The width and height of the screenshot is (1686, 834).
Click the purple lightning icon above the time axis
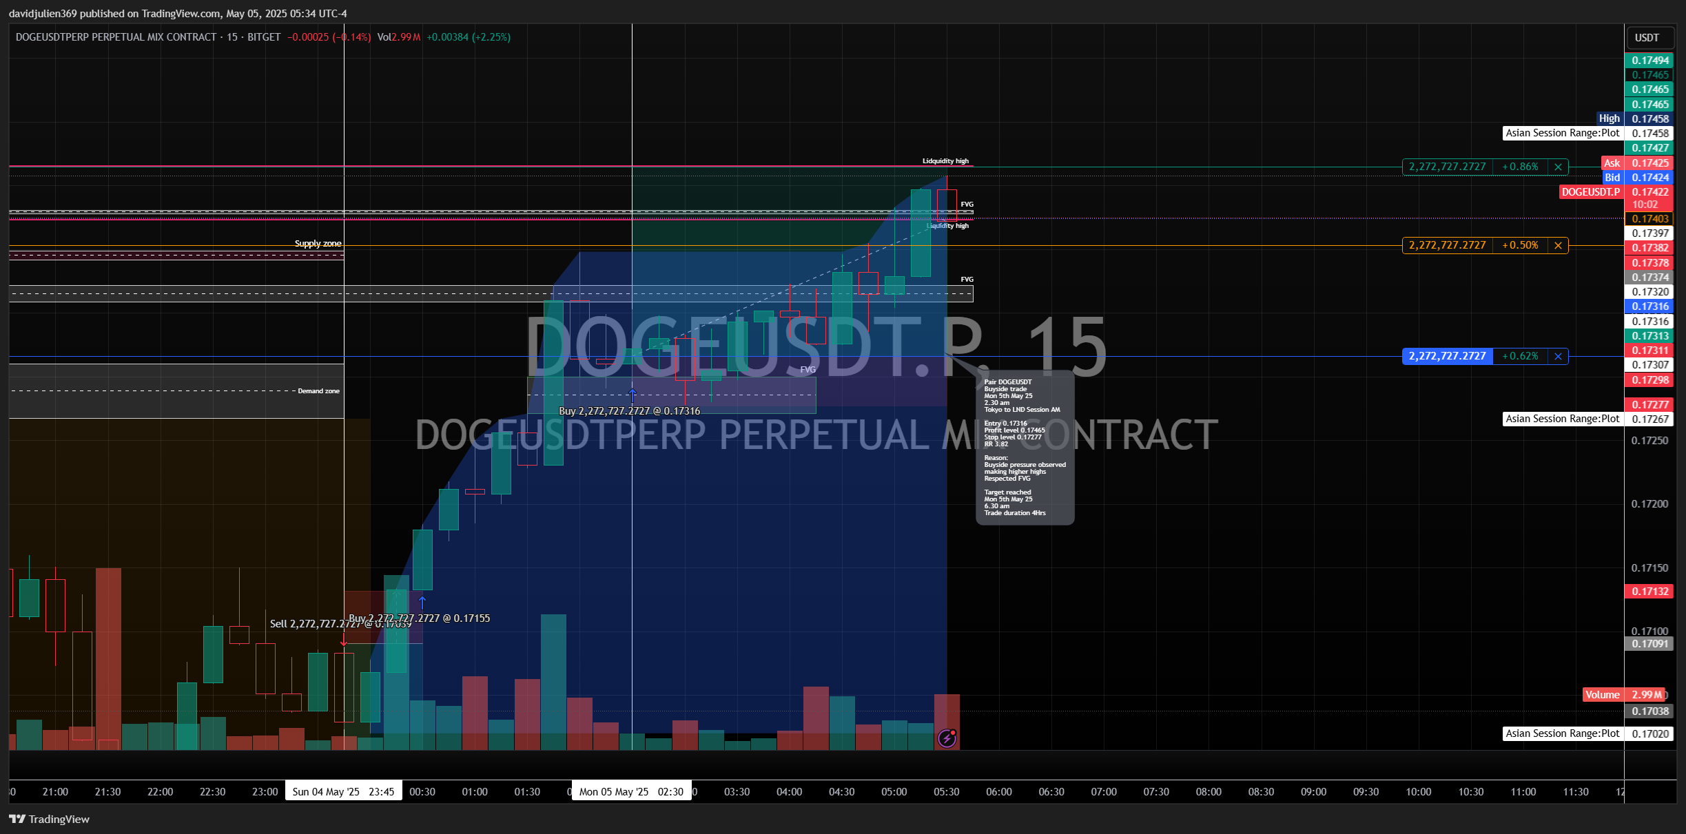[947, 738]
